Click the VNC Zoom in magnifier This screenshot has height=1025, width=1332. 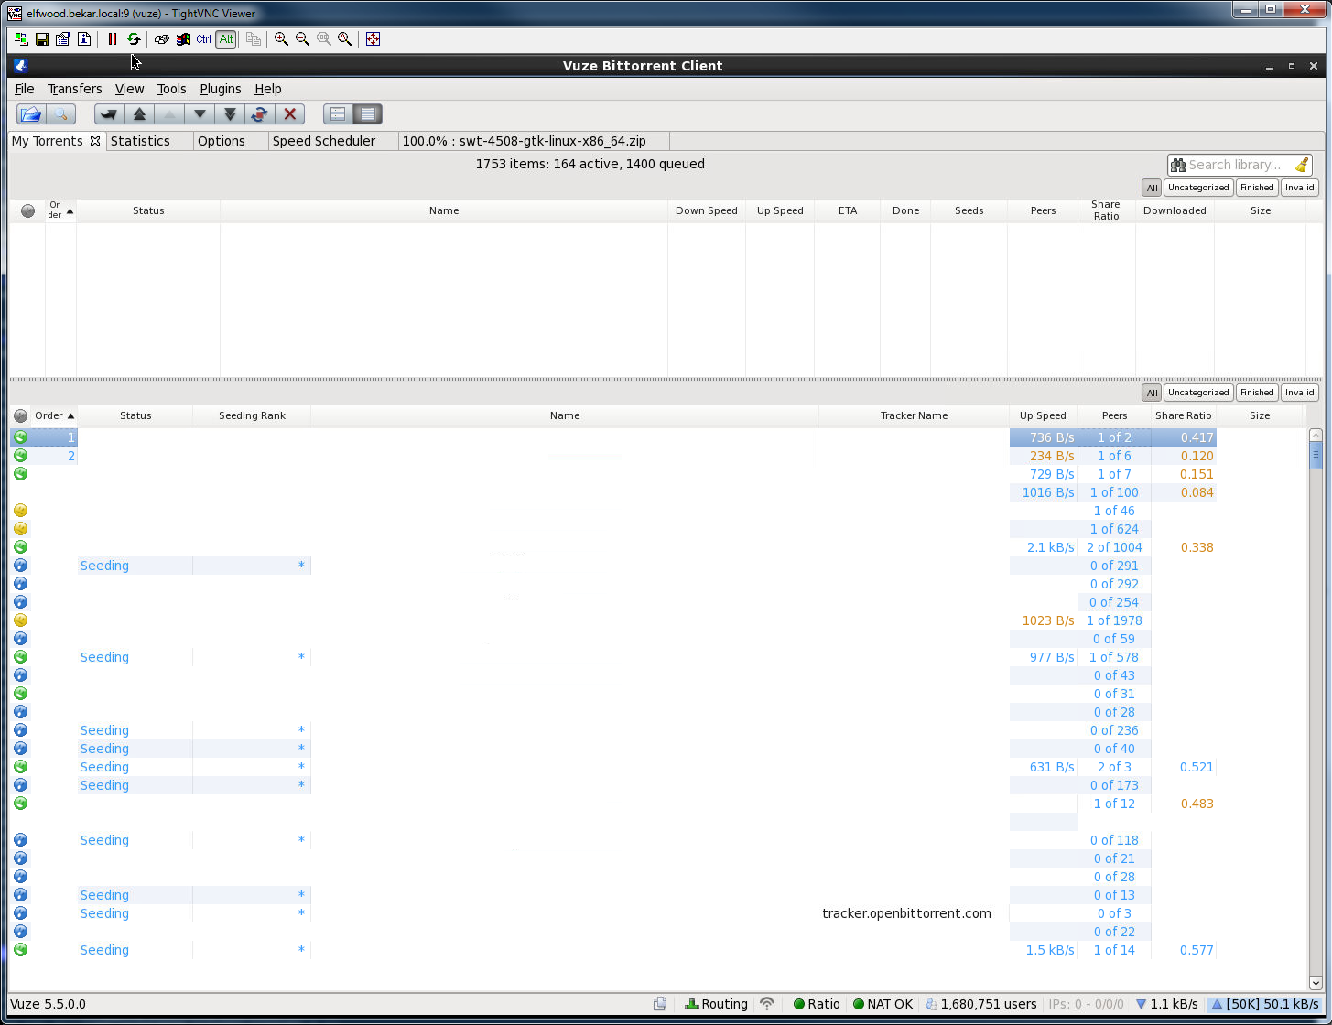[x=281, y=39]
